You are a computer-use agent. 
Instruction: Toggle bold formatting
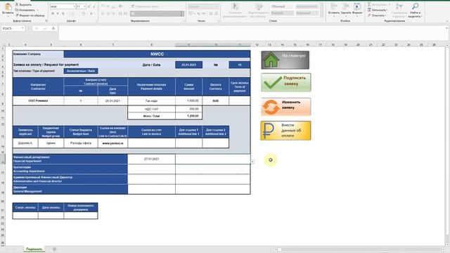tap(53, 13)
